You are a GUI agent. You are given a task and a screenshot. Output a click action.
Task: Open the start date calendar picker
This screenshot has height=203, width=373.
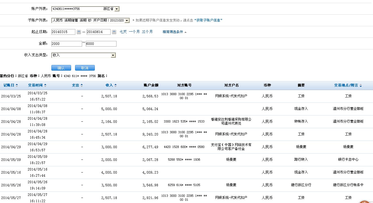(79, 32)
